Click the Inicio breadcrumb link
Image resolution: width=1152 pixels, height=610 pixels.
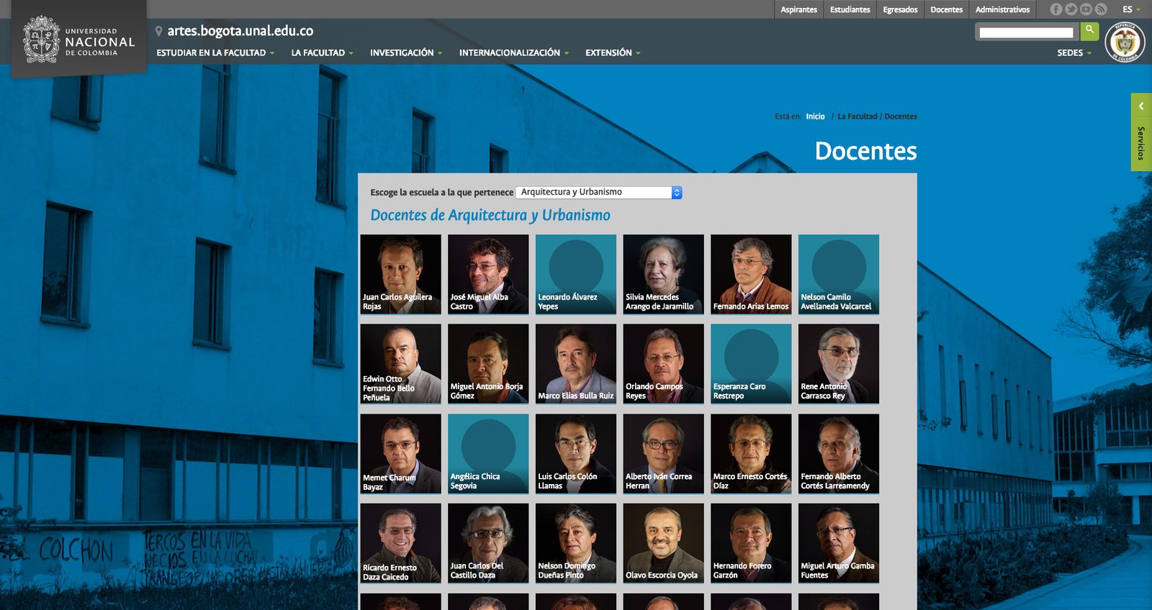tap(815, 117)
